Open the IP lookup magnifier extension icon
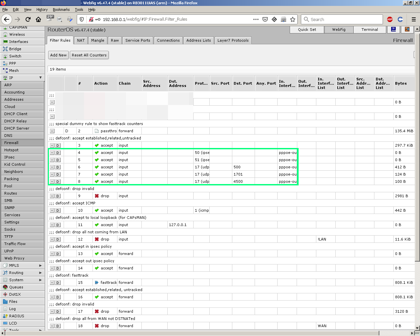The image size is (420, 336). tap(60, 19)
